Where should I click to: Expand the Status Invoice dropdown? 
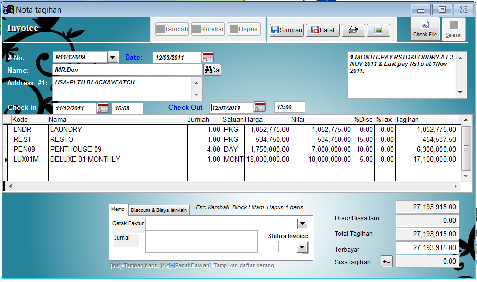pyautogui.click(x=302, y=247)
